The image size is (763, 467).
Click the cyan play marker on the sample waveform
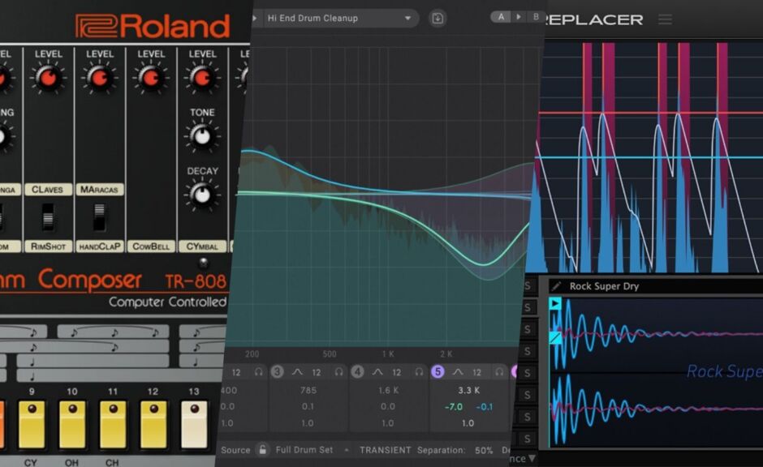point(554,304)
